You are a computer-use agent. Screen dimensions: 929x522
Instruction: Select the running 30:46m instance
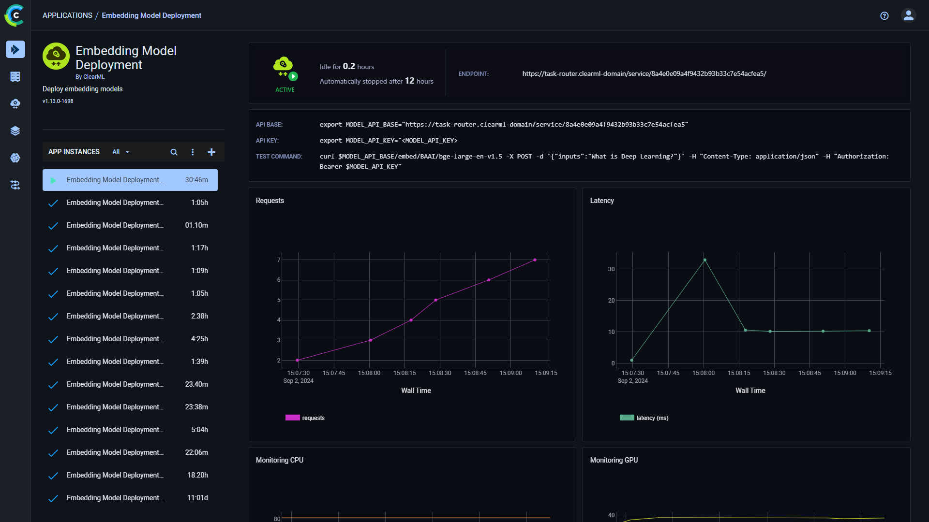pyautogui.click(x=130, y=180)
